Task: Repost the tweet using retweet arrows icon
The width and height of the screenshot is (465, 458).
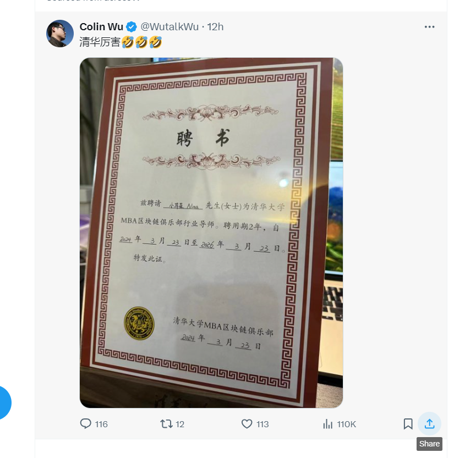Action: coord(166,424)
